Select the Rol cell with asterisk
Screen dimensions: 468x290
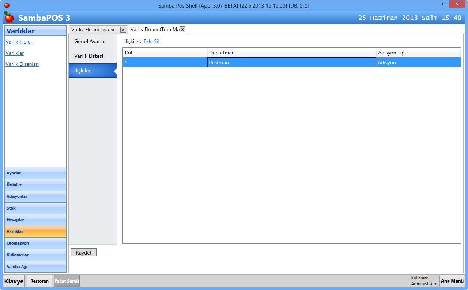(165, 63)
